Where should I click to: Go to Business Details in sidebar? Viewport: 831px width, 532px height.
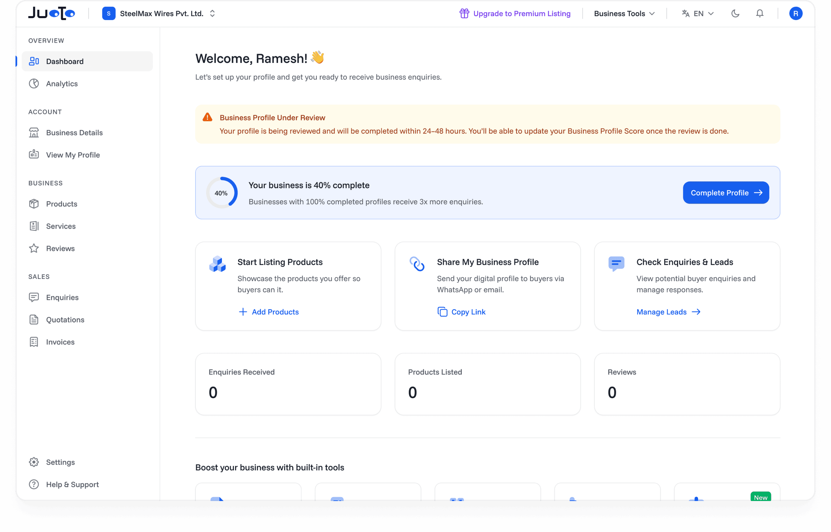[x=74, y=133]
